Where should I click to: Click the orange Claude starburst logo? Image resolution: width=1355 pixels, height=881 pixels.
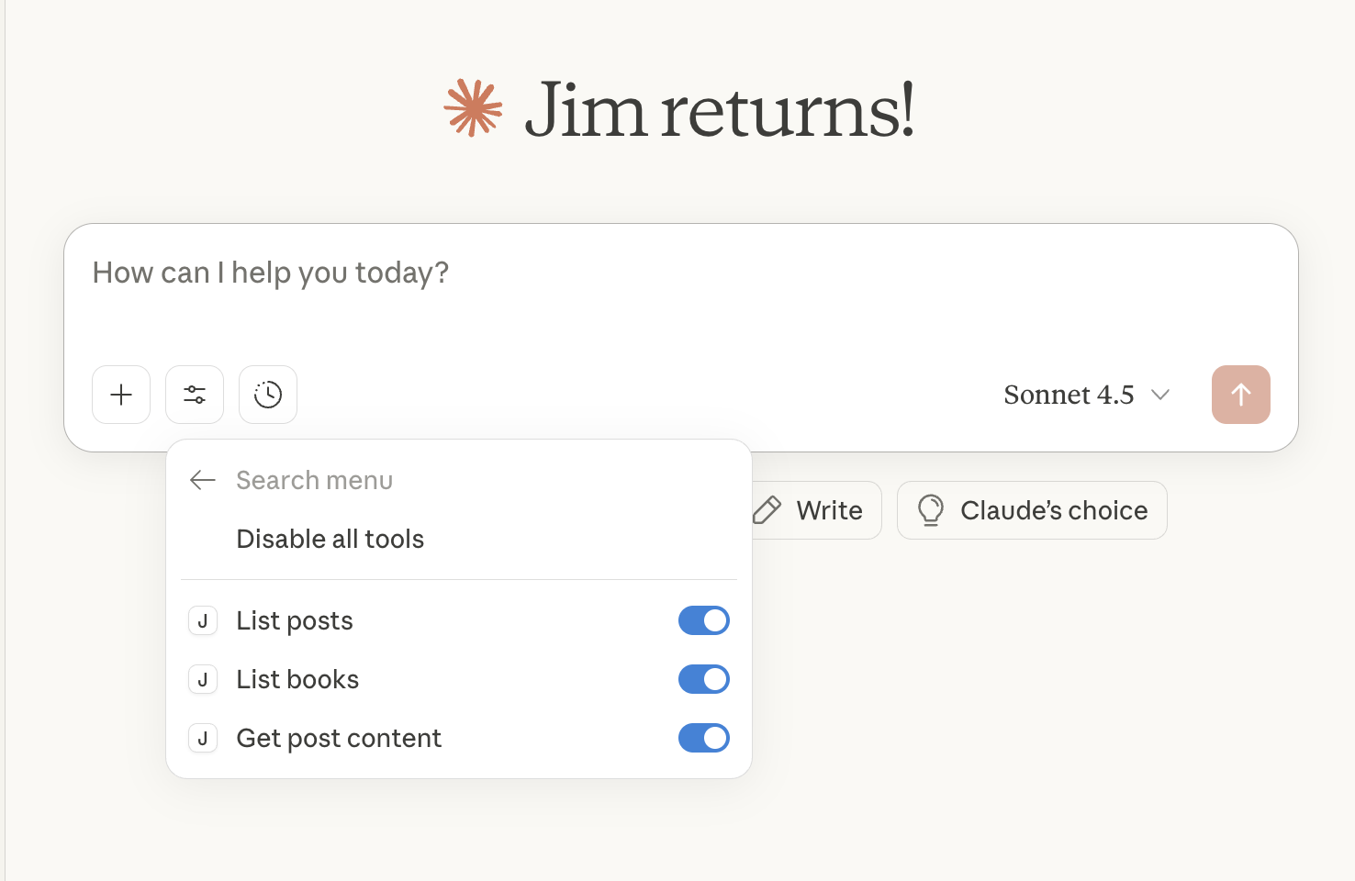coord(473,108)
